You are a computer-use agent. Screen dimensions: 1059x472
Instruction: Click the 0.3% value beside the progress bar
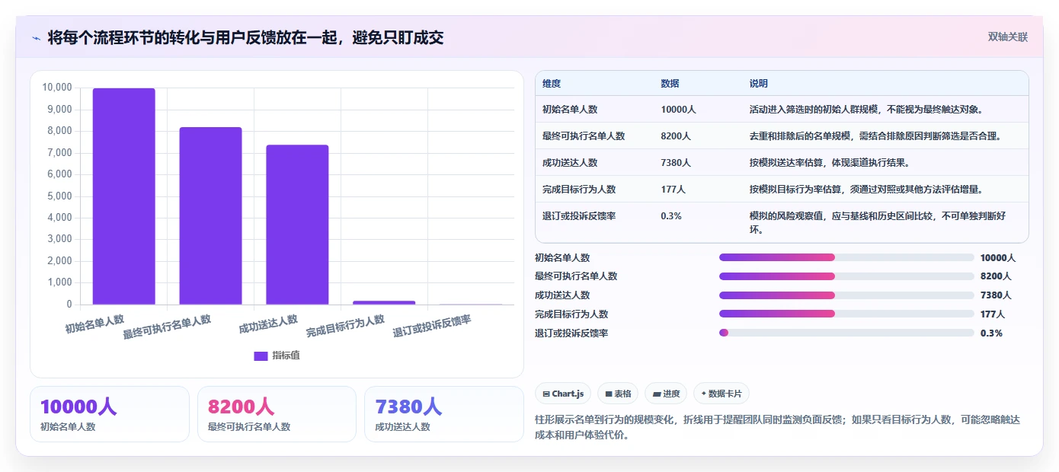coord(991,333)
